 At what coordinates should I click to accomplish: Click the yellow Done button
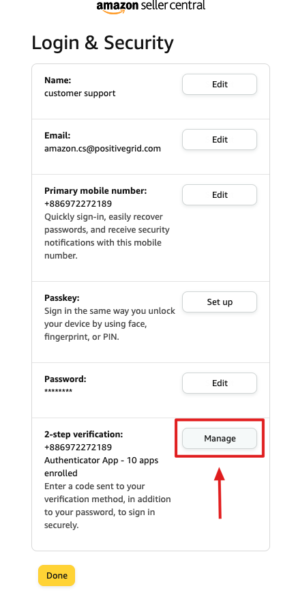click(57, 575)
